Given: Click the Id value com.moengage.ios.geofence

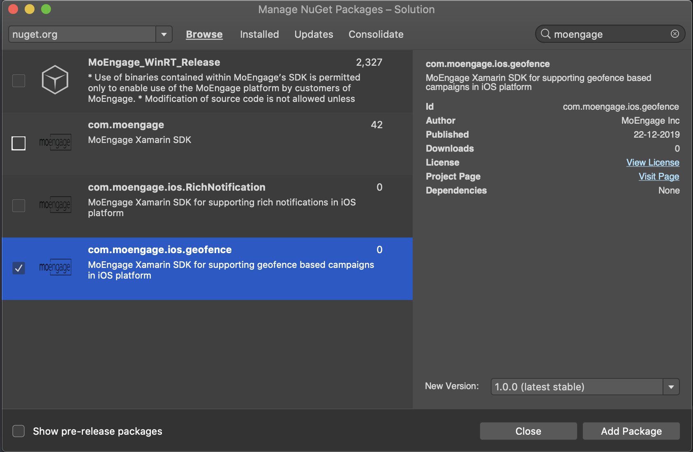Looking at the screenshot, I should [621, 107].
